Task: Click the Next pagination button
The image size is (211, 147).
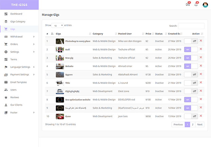Action: pyautogui.click(x=200, y=124)
